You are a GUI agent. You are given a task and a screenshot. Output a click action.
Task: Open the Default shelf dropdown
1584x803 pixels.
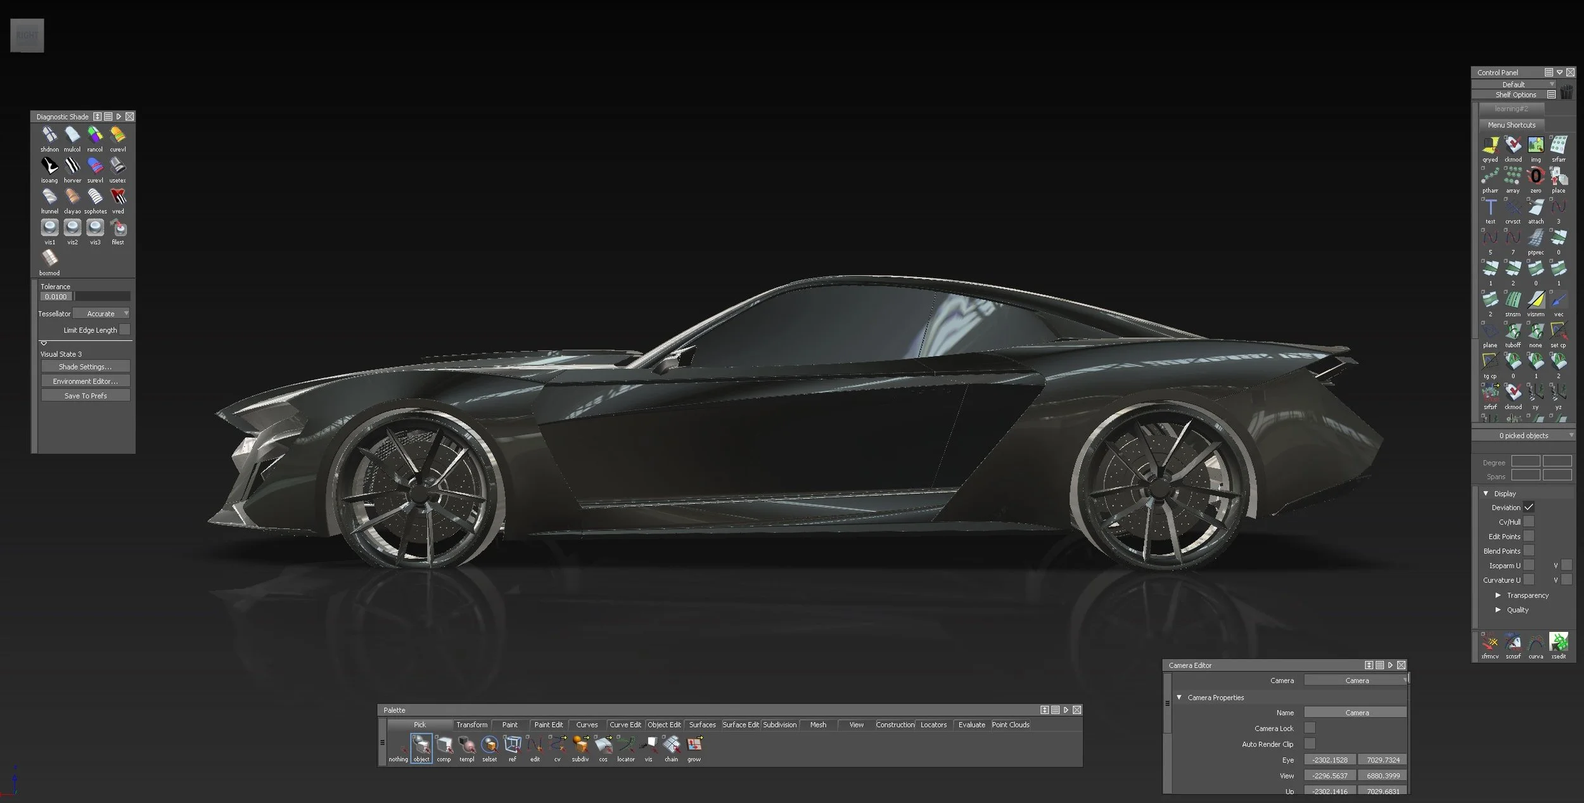(1514, 84)
